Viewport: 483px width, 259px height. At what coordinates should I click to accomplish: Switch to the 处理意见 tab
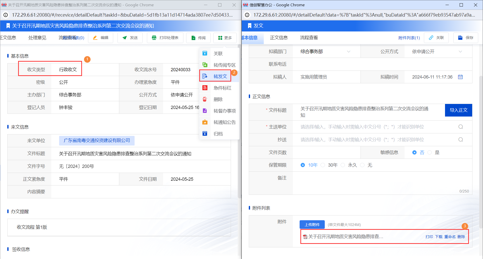pyautogui.click(x=37, y=38)
